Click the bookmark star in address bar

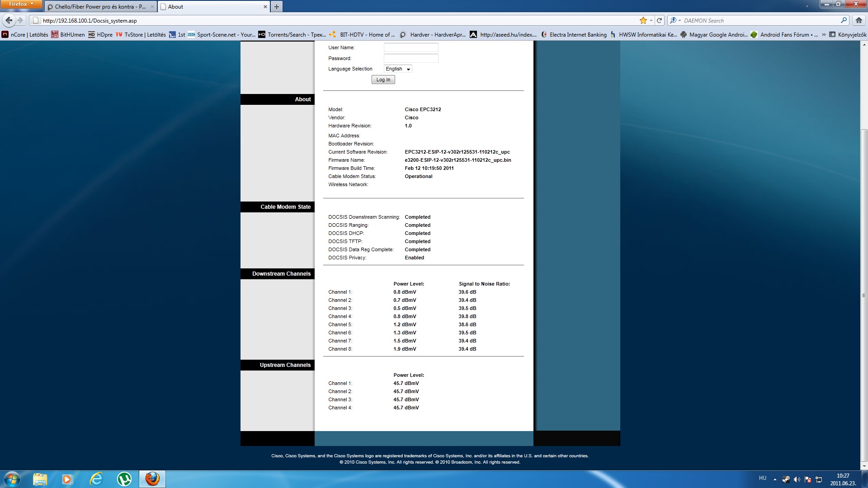[643, 20]
